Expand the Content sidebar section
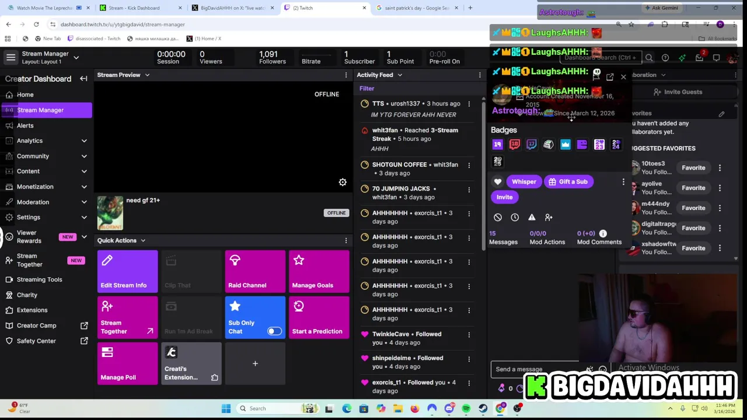The height and width of the screenshot is (420, 747). click(84, 171)
